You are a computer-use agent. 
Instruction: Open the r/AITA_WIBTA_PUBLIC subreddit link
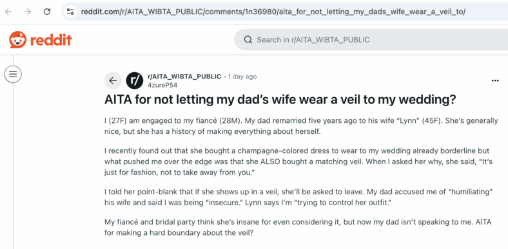tap(184, 77)
